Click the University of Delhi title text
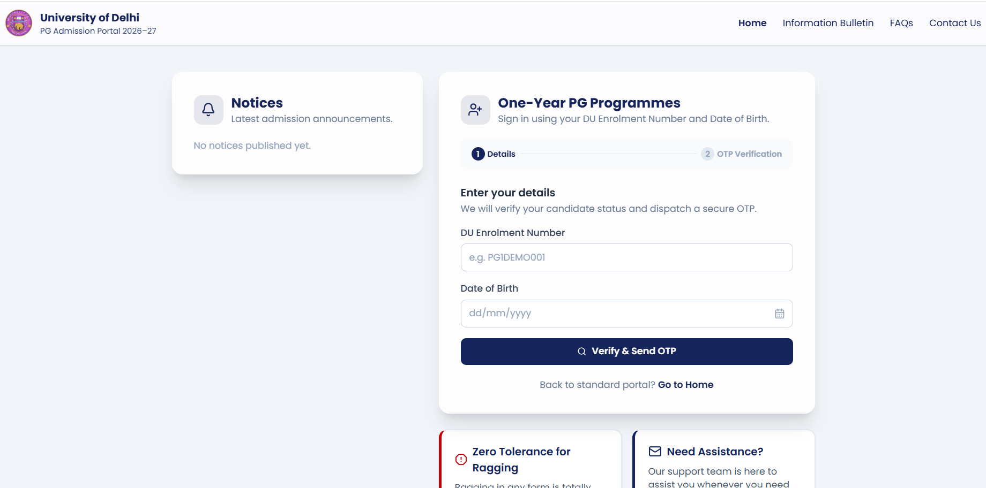Viewport: 986px width, 488px height. pos(89,18)
